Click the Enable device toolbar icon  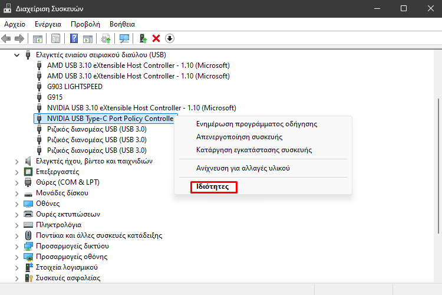(143, 38)
